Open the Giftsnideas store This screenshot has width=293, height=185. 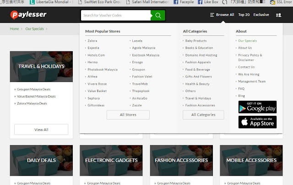pos(96,105)
